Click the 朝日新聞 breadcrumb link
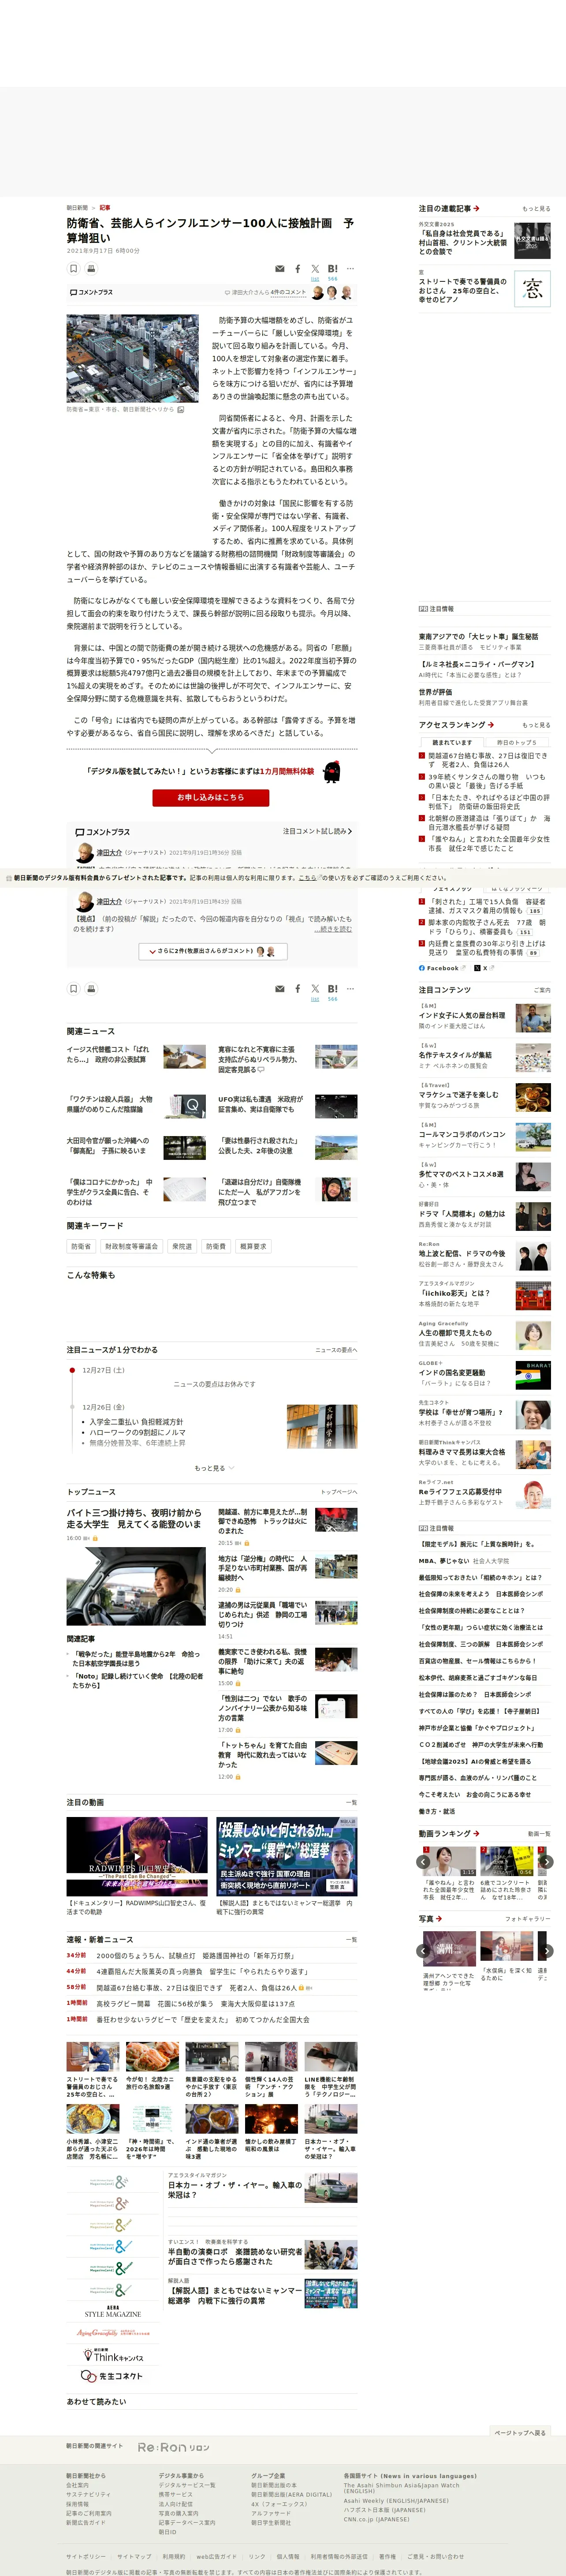The width and height of the screenshot is (566, 2576). pyautogui.click(x=77, y=208)
